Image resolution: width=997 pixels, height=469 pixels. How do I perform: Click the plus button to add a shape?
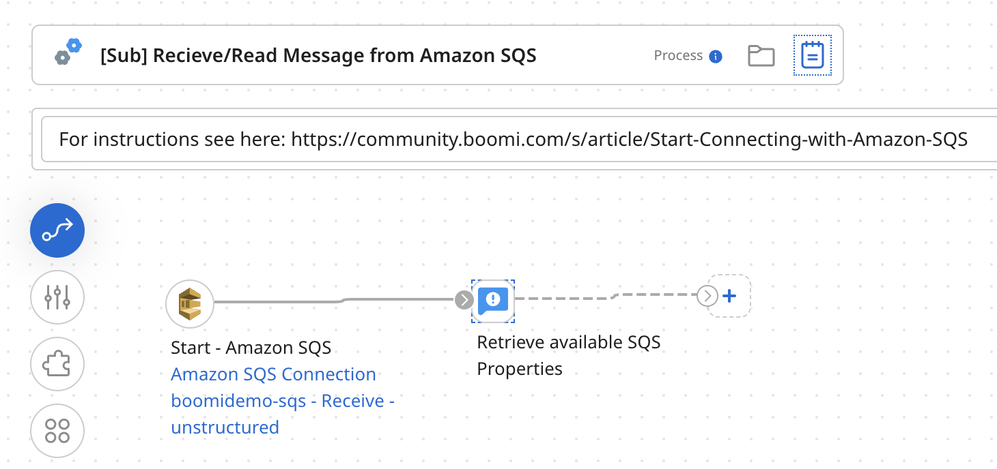(x=729, y=296)
